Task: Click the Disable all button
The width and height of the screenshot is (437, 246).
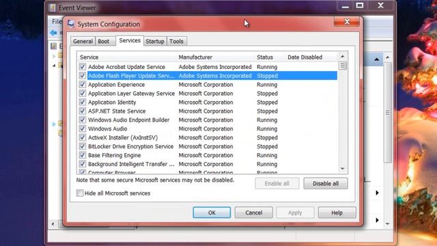Action: [x=326, y=184]
